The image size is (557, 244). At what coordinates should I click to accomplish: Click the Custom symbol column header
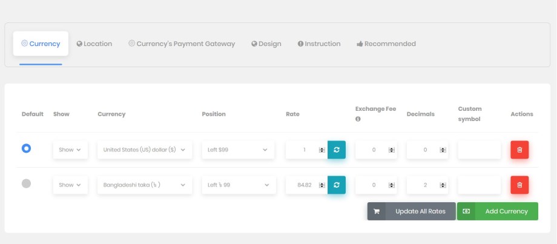[x=470, y=114]
